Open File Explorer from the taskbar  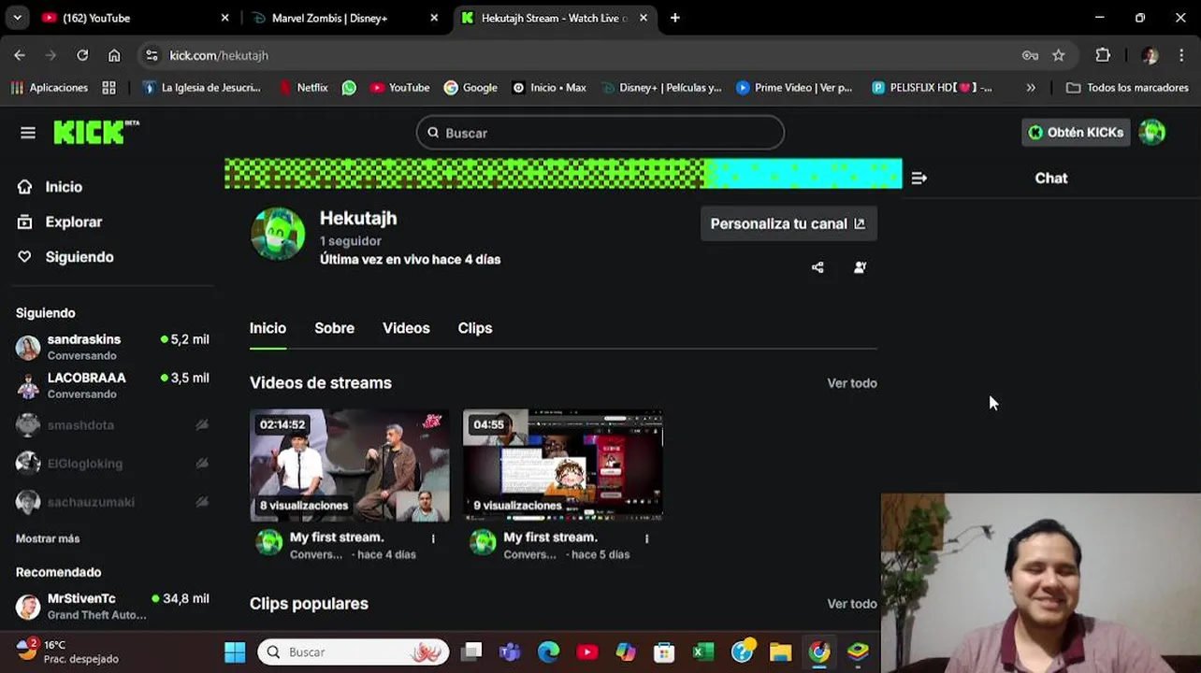[x=780, y=652]
